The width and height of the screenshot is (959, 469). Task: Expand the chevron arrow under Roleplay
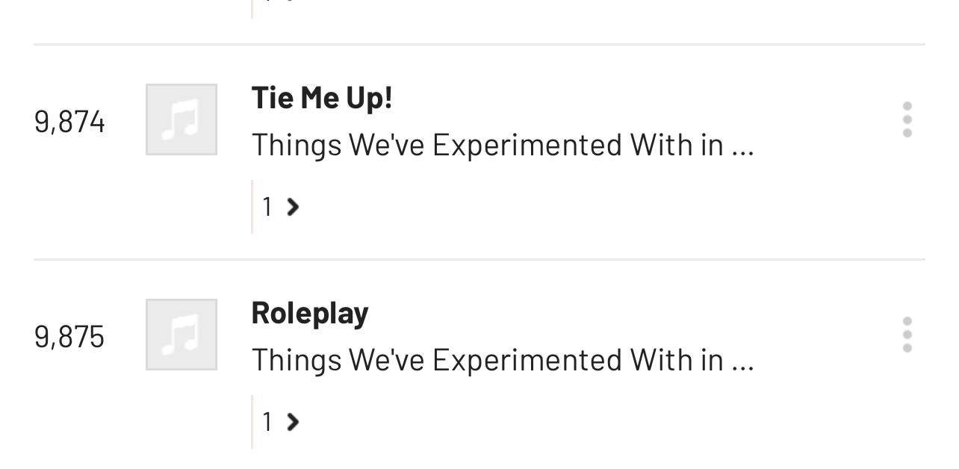[293, 422]
